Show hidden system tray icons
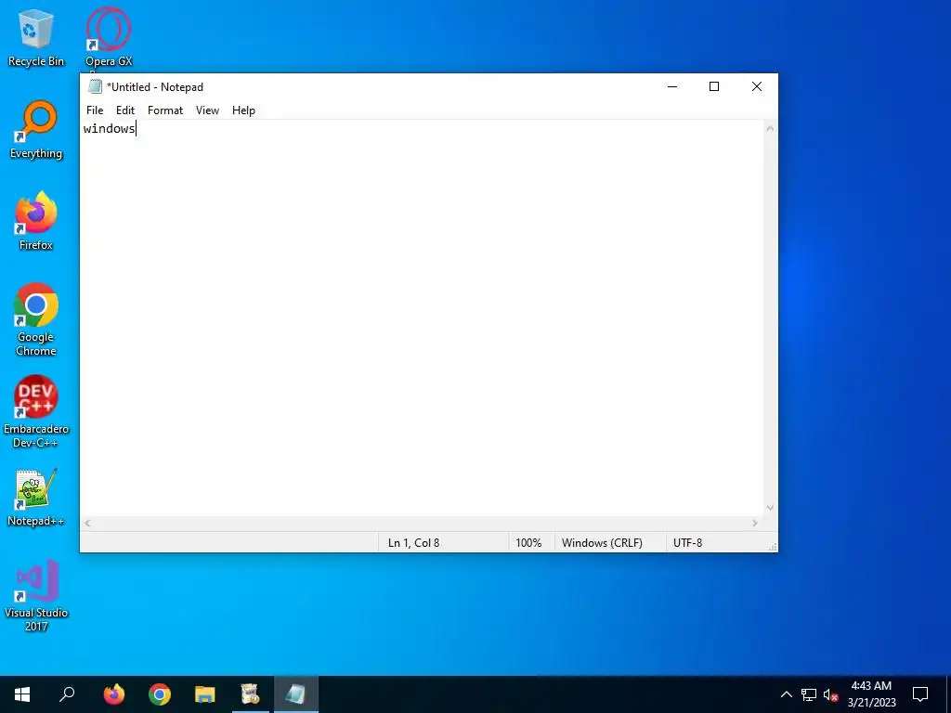The image size is (951, 713). pos(786,694)
